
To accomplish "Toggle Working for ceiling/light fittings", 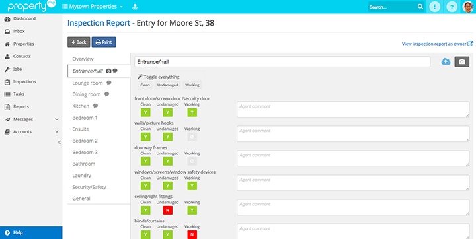I will [x=192, y=210].
